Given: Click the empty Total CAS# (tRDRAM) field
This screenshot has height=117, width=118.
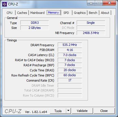Looking at the screenshot, I should tap(70, 91).
